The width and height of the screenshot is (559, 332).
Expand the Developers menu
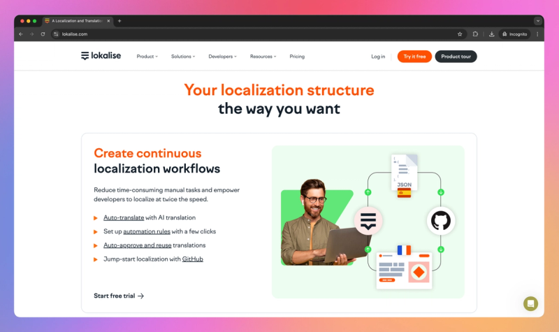click(222, 57)
